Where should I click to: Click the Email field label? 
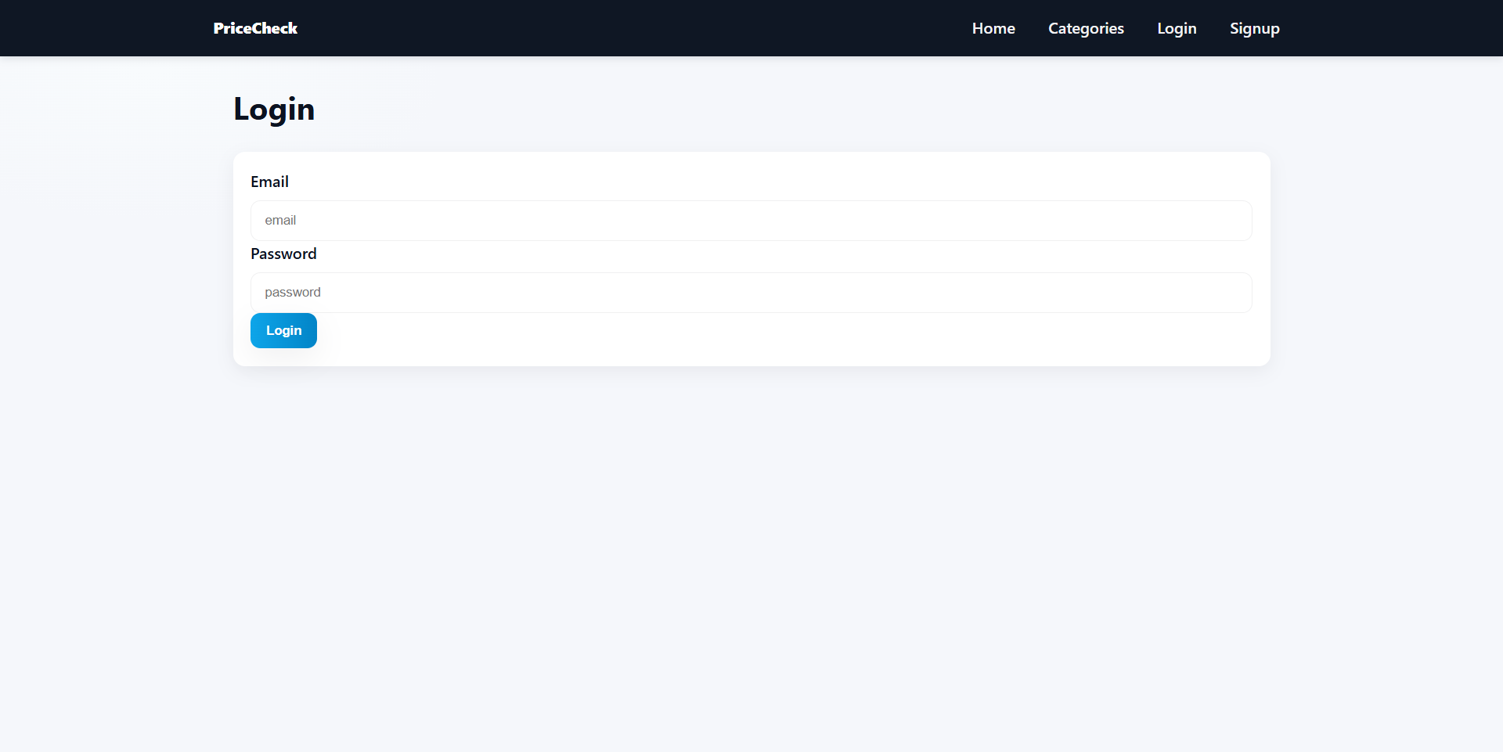[269, 182]
